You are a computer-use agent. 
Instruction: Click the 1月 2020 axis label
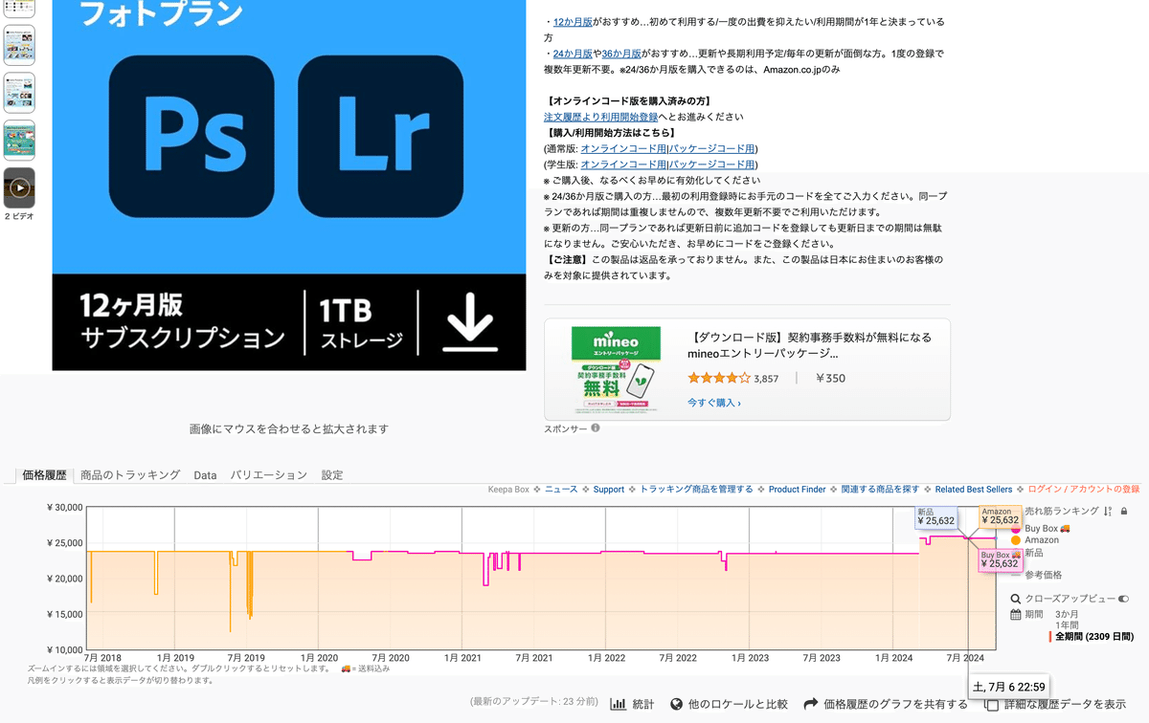click(319, 658)
